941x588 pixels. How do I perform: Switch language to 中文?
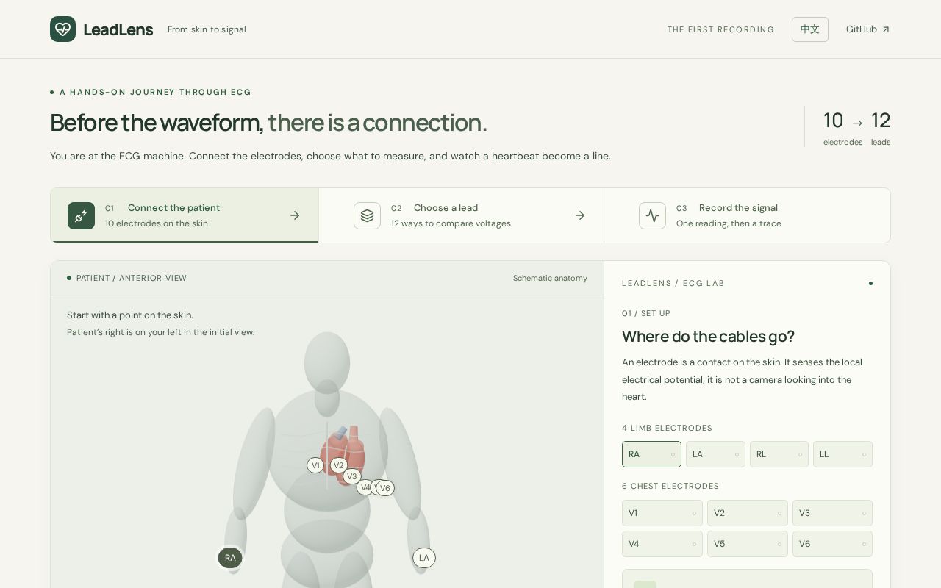(x=810, y=29)
